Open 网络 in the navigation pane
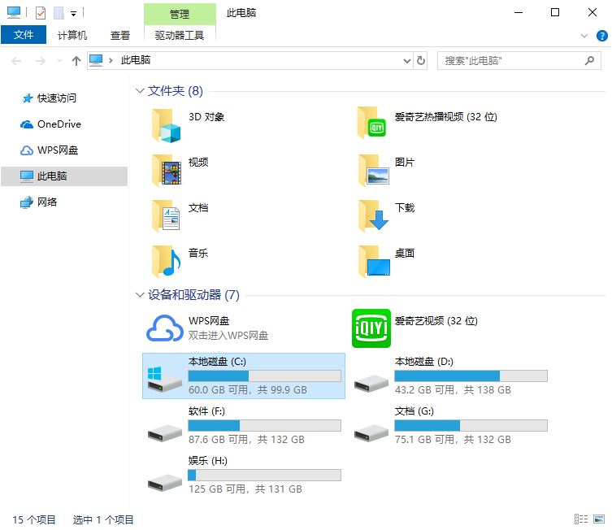The image size is (612, 530). pos(47,202)
